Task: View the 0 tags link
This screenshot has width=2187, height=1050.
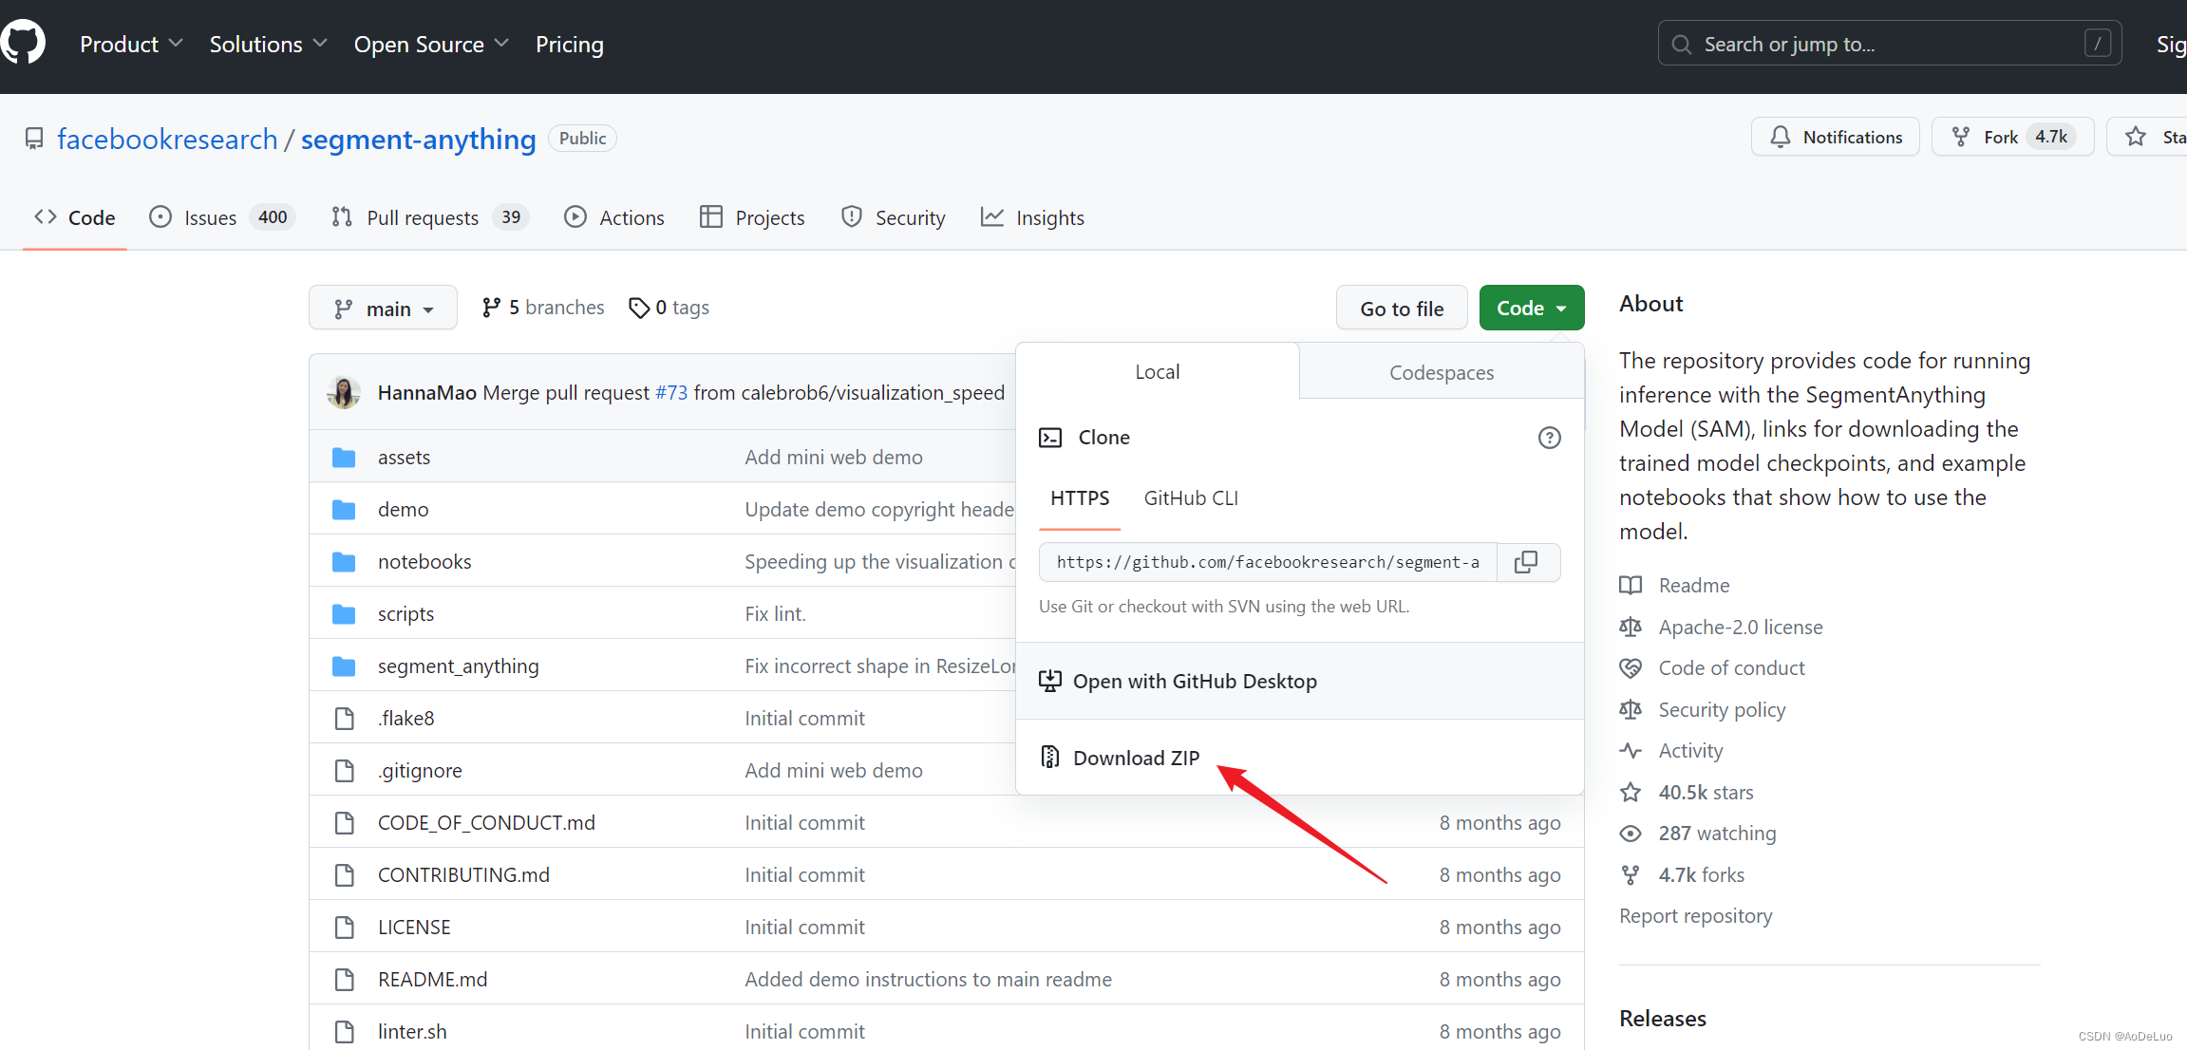Action: point(669,308)
